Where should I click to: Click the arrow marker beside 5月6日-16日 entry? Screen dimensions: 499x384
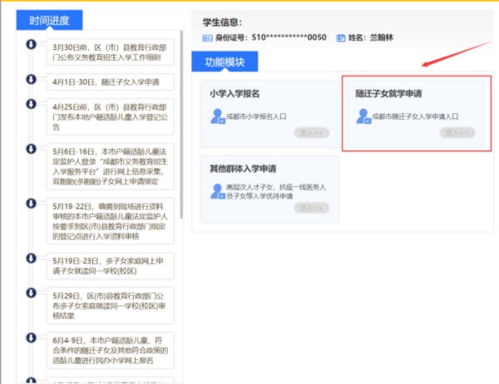tap(32, 150)
